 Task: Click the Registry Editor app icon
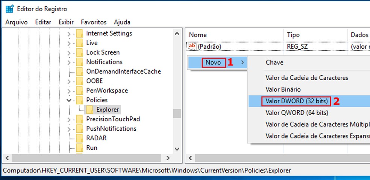(9, 9)
